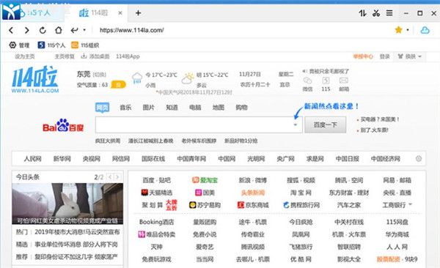Open the 人民网 link
The image size is (440, 268).
(x=32, y=159)
